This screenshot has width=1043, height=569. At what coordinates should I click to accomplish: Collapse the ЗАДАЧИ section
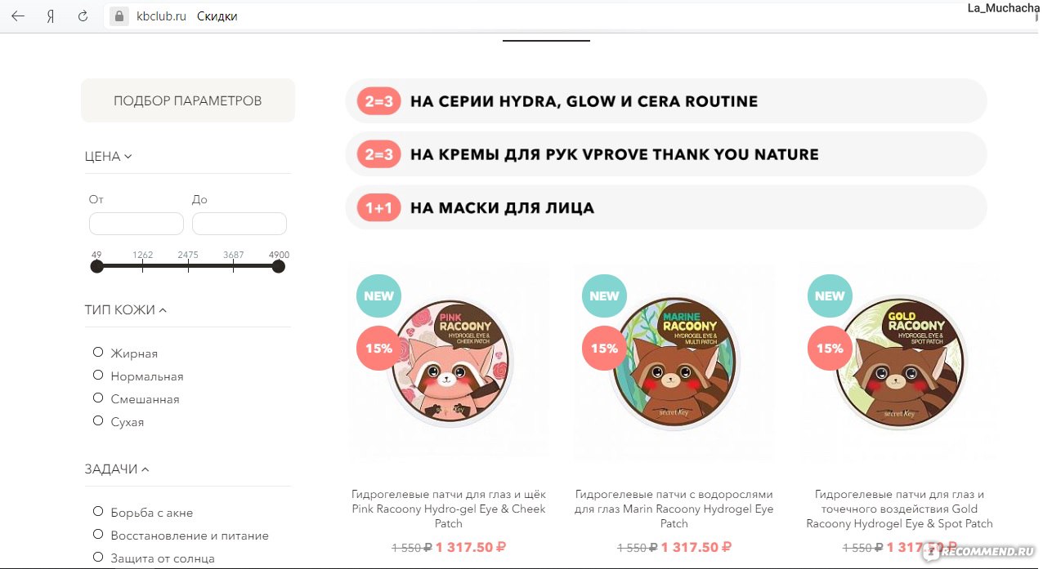145,468
